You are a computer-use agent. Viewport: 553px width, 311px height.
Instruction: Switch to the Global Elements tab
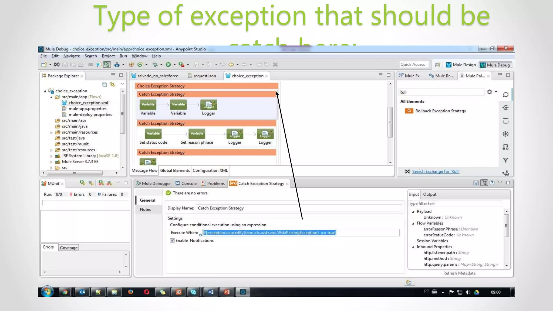coord(175,170)
